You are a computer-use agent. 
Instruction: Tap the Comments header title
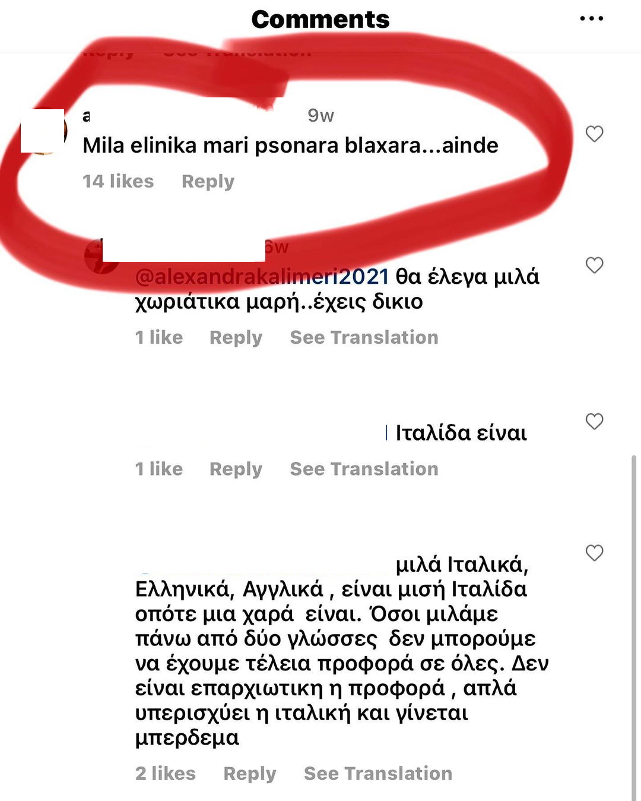pos(320,20)
